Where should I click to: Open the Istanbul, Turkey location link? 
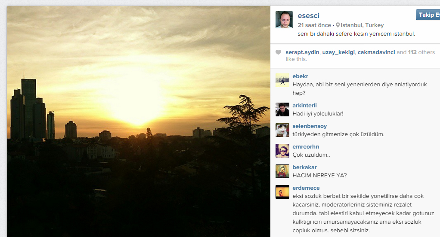point(362,25)
